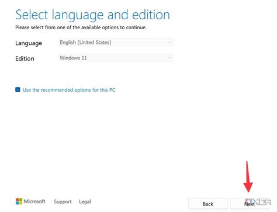Uncheck Use the recommended options checkbox
277x212 pixels.
point(18,89)
